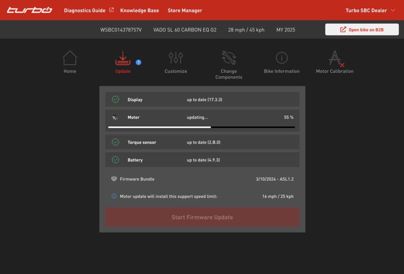This screenshot has width=404, height=274.
Task: Click the Start Firmware Update button
Action: pyautogui.click(x=202, y=217)
